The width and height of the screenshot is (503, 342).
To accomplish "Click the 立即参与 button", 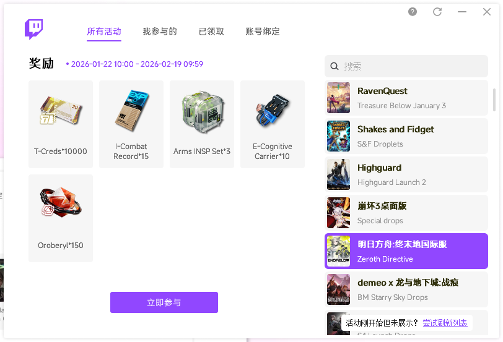I will [x=164, y=302].
